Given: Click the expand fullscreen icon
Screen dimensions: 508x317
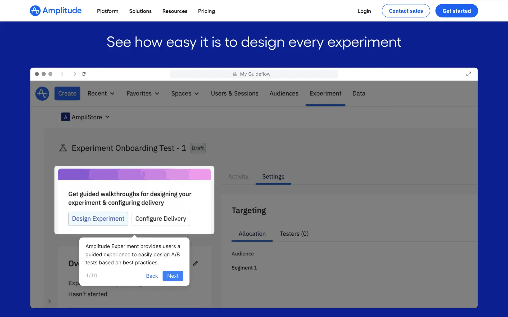Looking at the screenshot, I should (x=469, y=74).
